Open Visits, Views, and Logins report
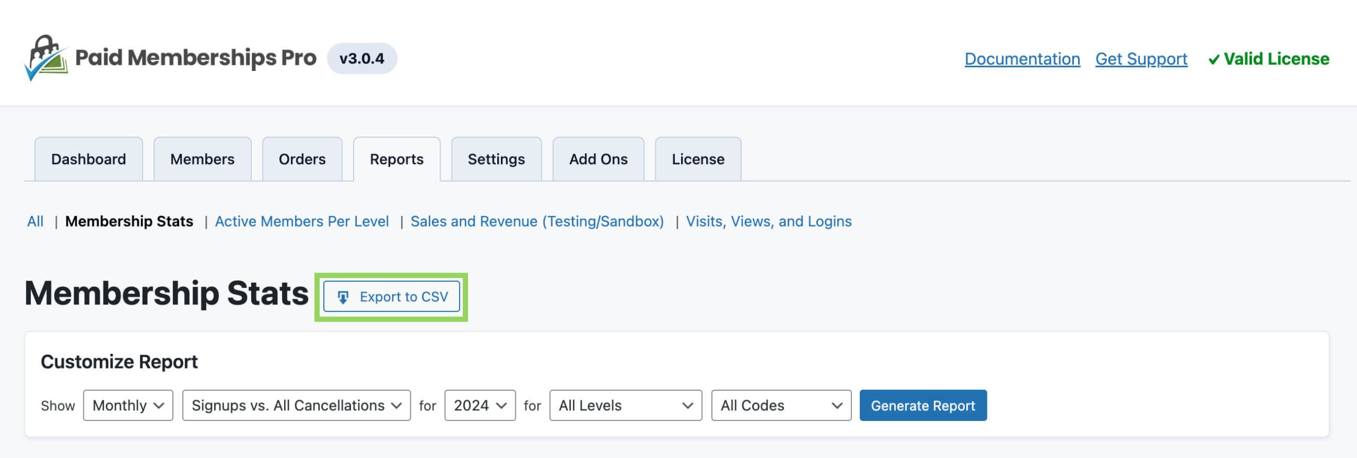Viewport: 1357px width, 458px height. 769,221
